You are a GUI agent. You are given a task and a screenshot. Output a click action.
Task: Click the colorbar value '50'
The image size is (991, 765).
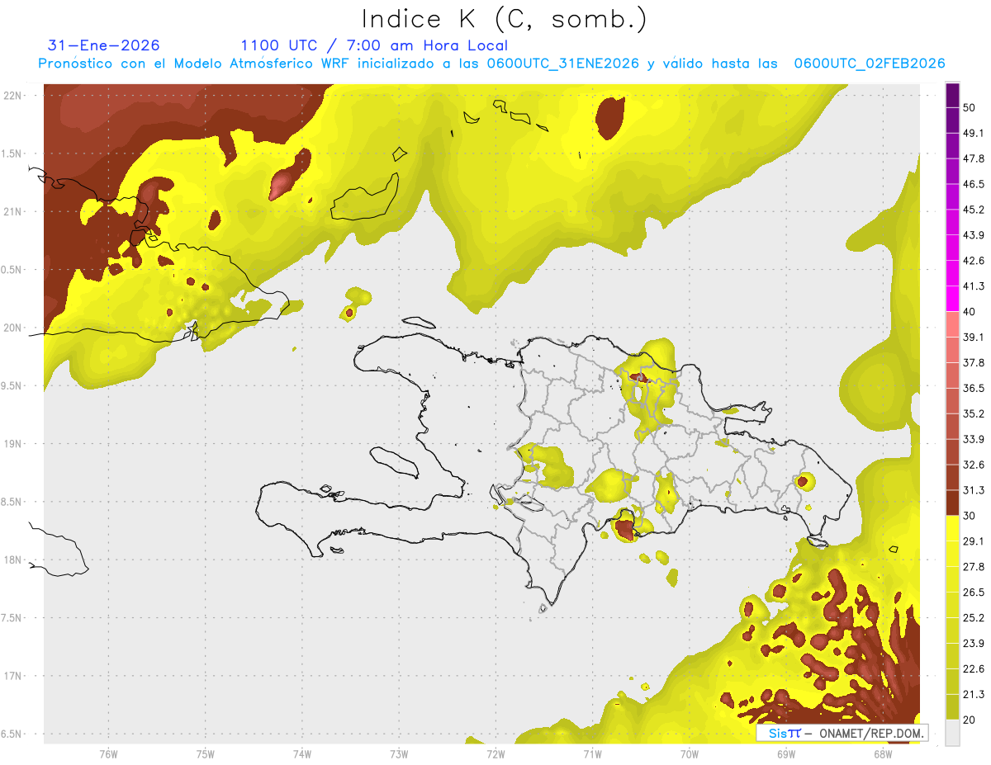[x=970, y=108]
